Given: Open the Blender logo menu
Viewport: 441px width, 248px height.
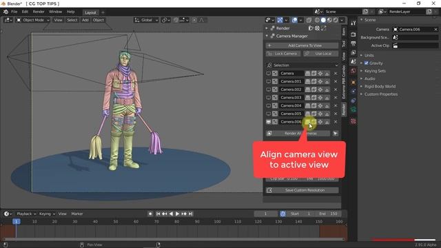Looking at the screenshot, I should (x=6, y=12).
